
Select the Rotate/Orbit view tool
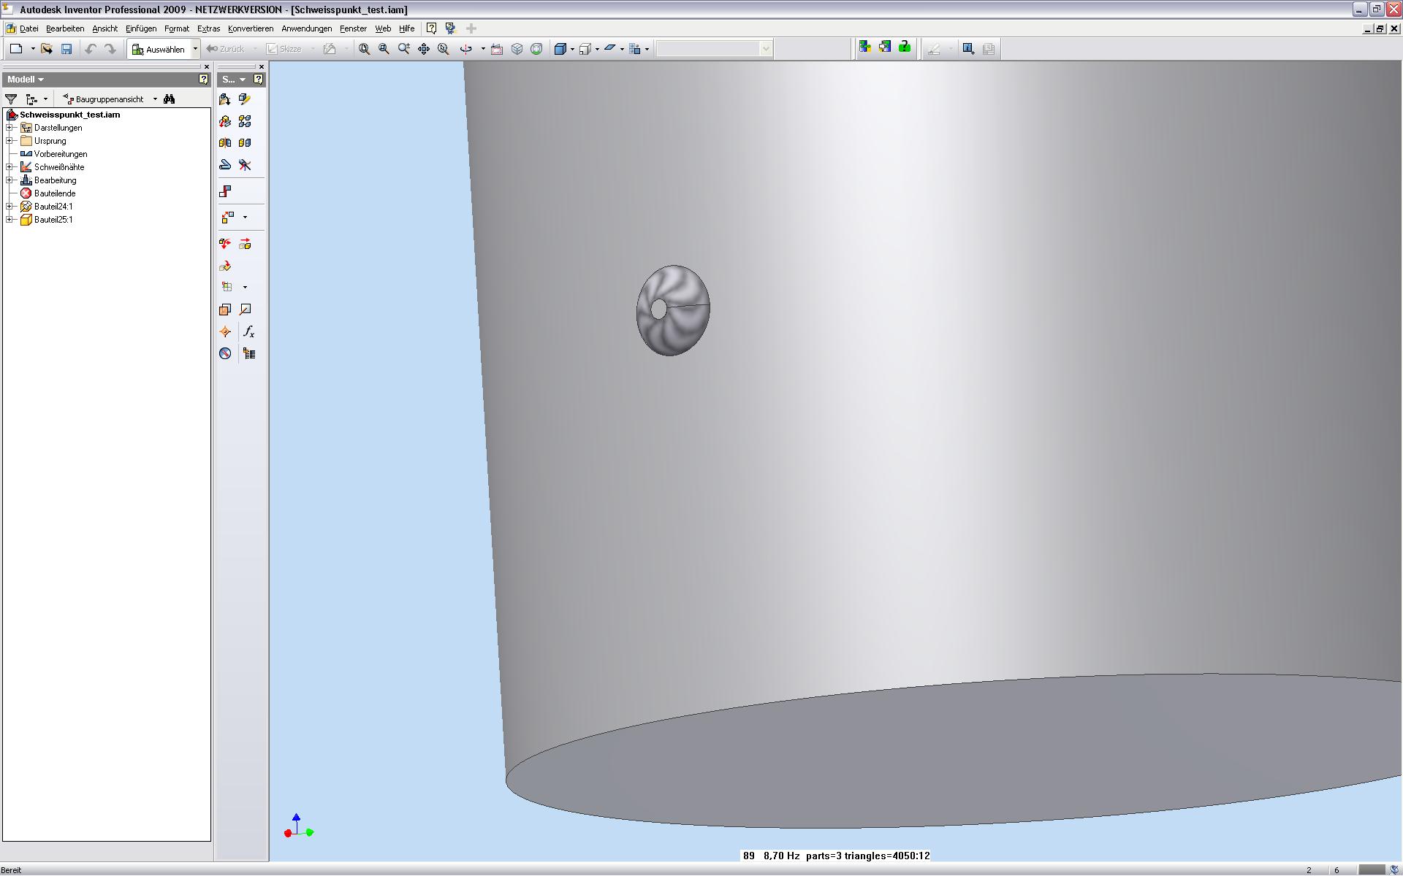click(465, 49)
